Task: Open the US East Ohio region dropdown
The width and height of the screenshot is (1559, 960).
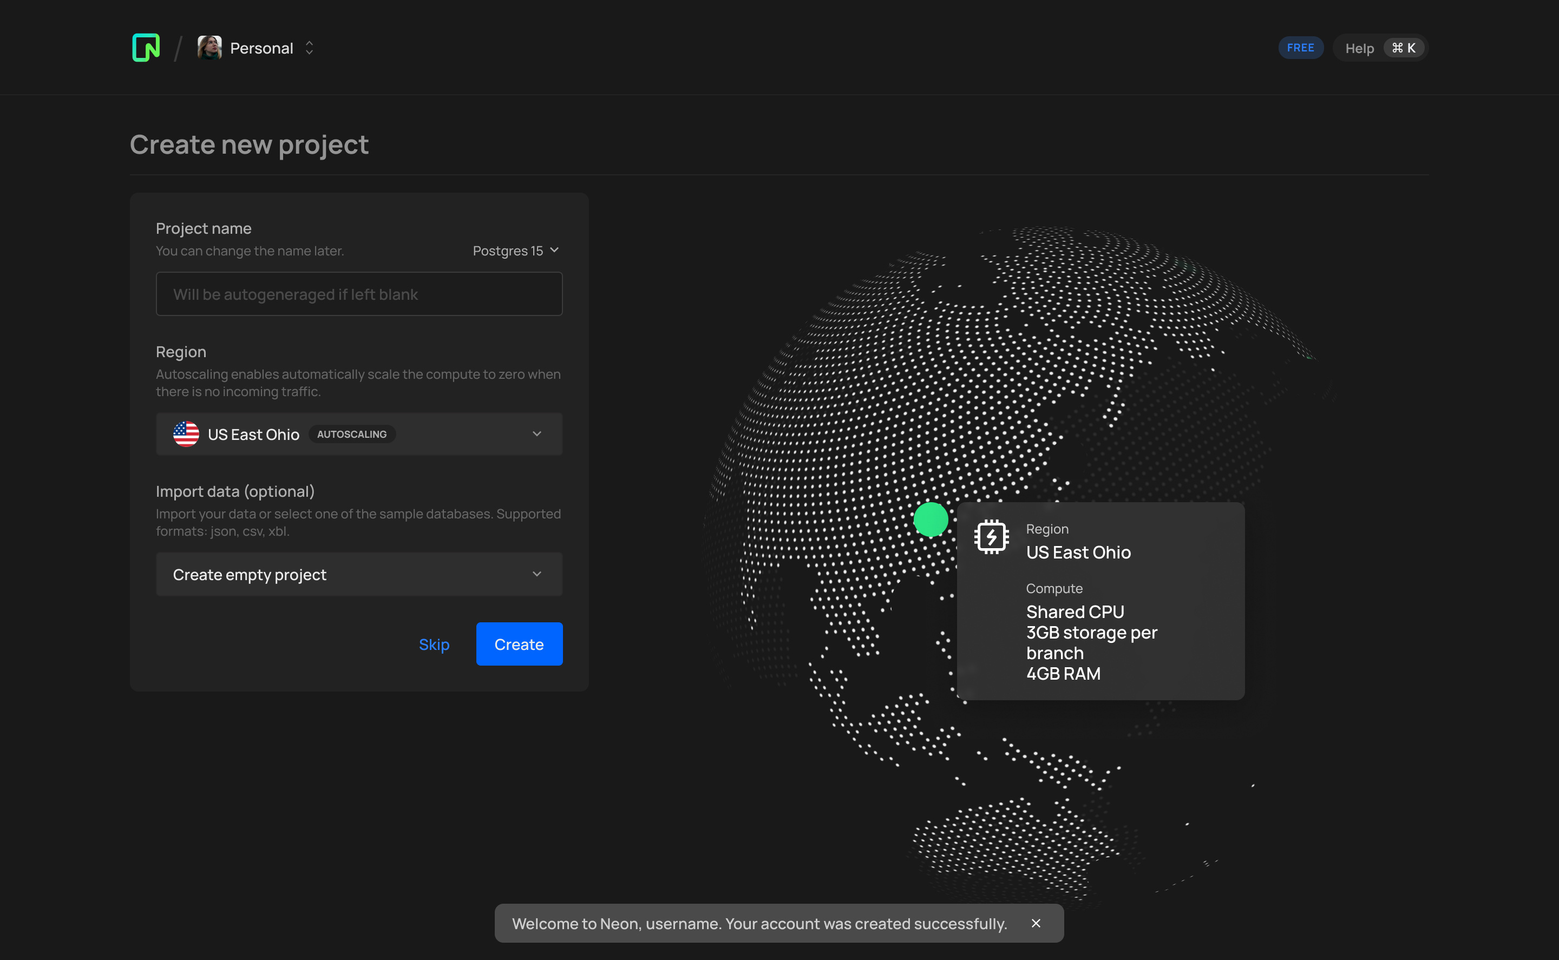Action: click(536, 433)
